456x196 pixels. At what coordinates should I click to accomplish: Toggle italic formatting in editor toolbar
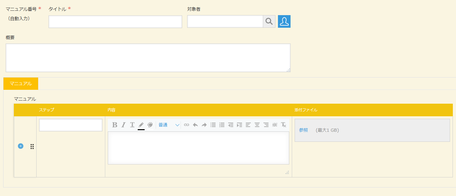pos(124,125)
